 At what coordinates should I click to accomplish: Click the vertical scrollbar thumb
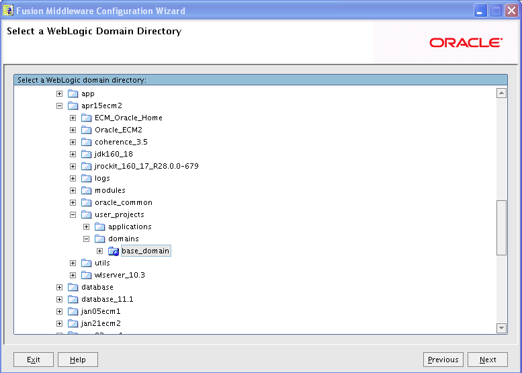click(501, 228)
